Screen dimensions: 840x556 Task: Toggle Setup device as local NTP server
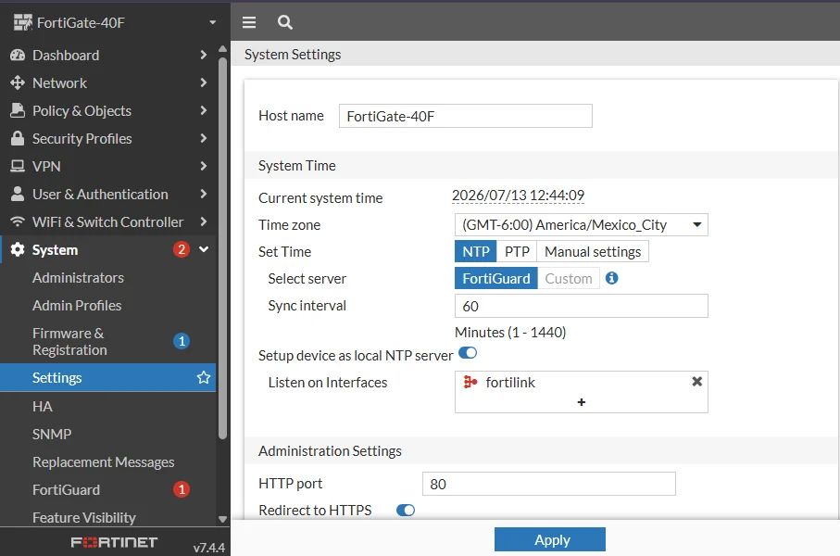[468, 353]
